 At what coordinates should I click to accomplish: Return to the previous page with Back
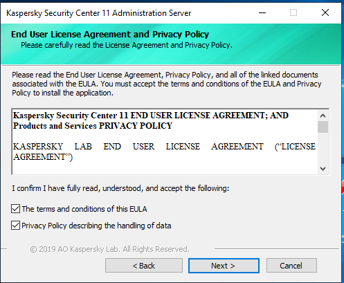coord(144,266)
